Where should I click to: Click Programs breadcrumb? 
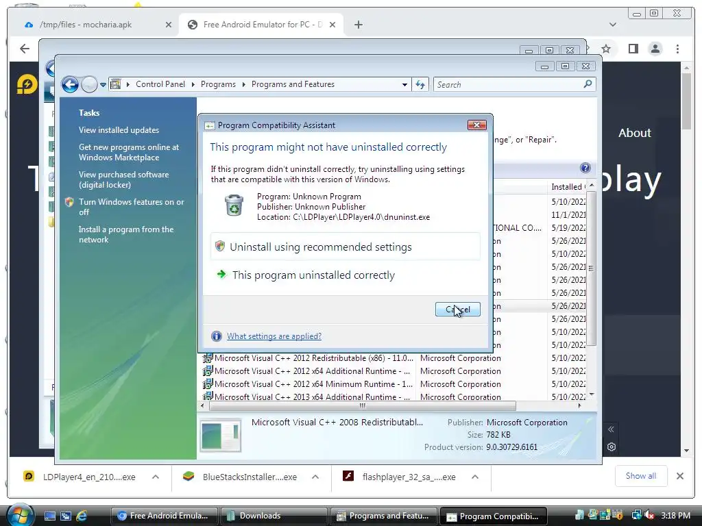[x=218, y=84]
